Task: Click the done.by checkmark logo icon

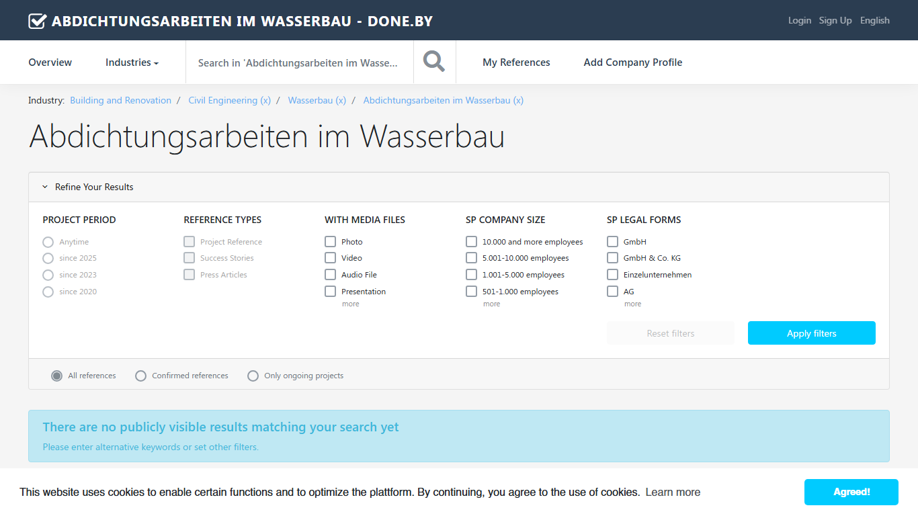Action: [x=37, y=21]
